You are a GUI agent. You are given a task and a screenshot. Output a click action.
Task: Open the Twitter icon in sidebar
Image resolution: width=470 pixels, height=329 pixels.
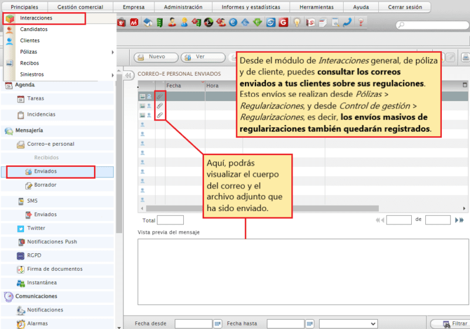21,229
